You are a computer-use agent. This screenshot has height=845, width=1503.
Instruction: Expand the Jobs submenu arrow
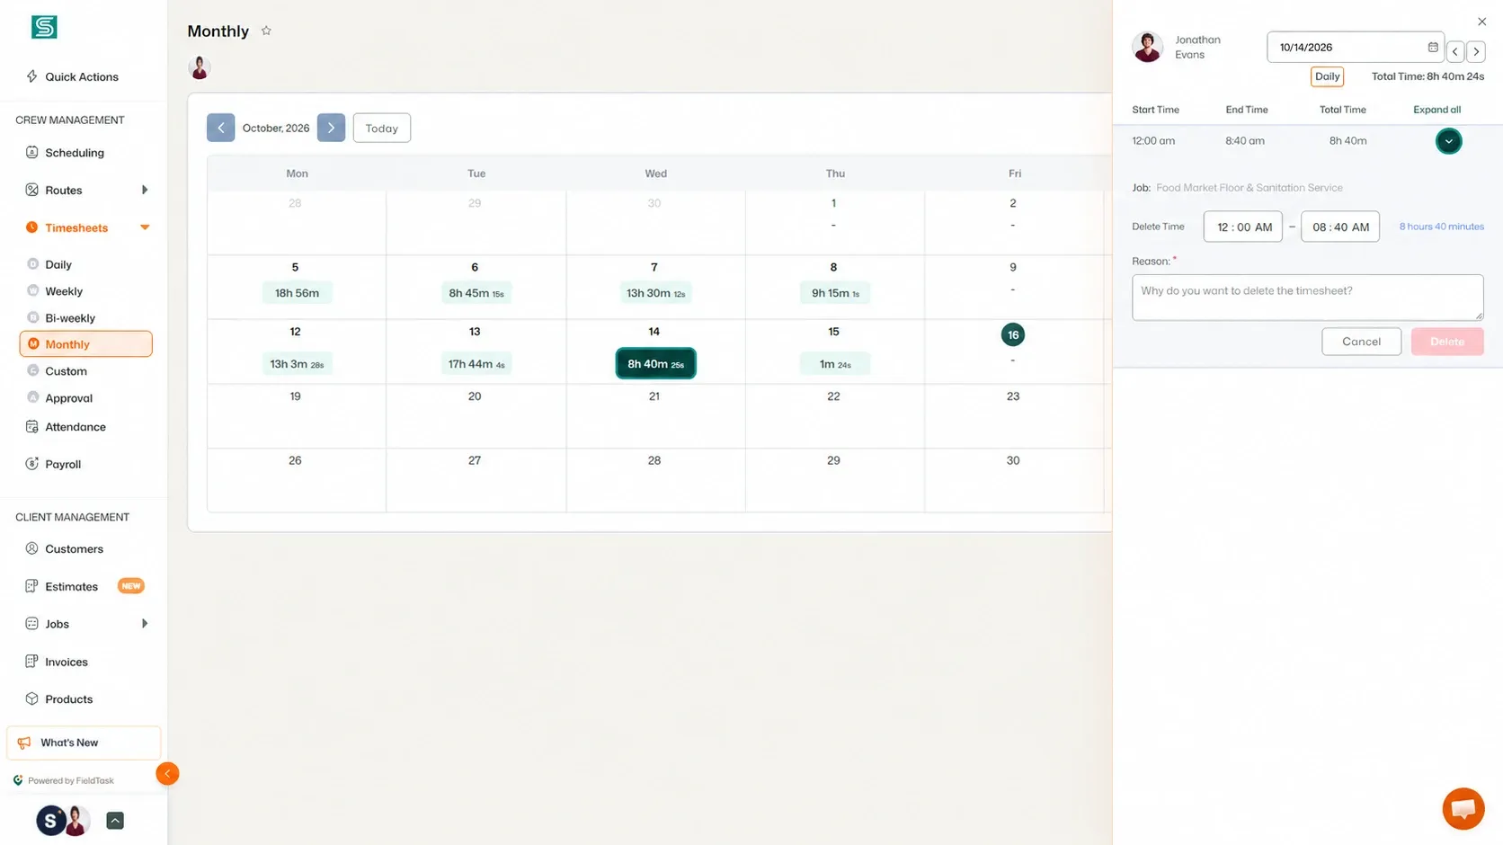point(144,624)
